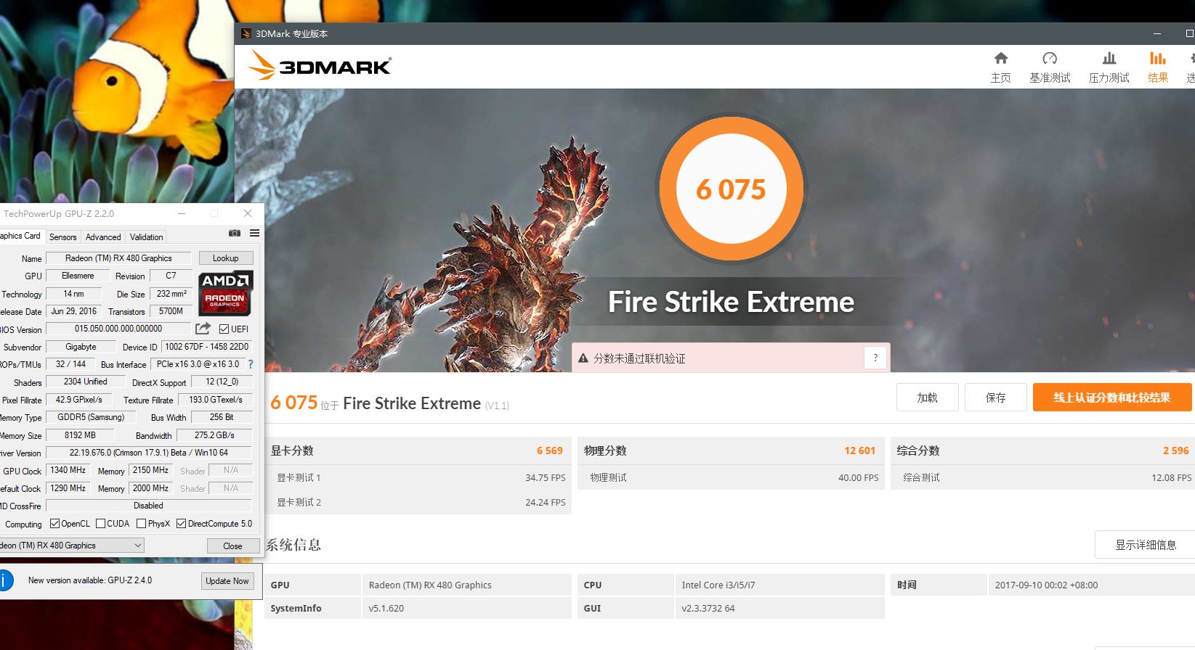This screenshot has height=650, width=1195.
Task: Click the CrossFire status Disabled
Action: pyautogui.click(x=148, y=506)
